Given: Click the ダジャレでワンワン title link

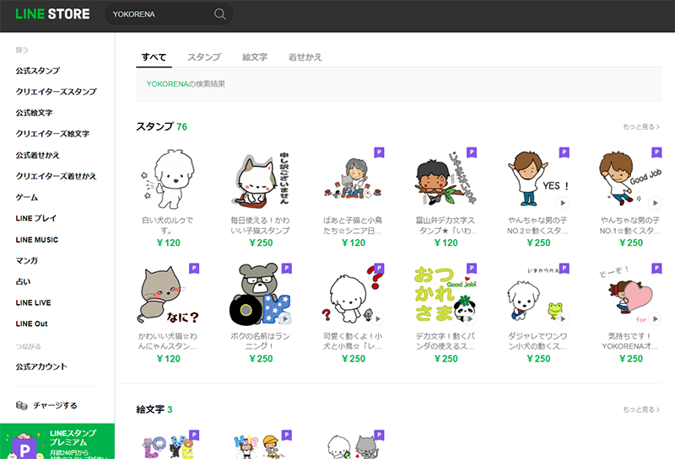Looking at the screenshot, I should click(537, 341).
